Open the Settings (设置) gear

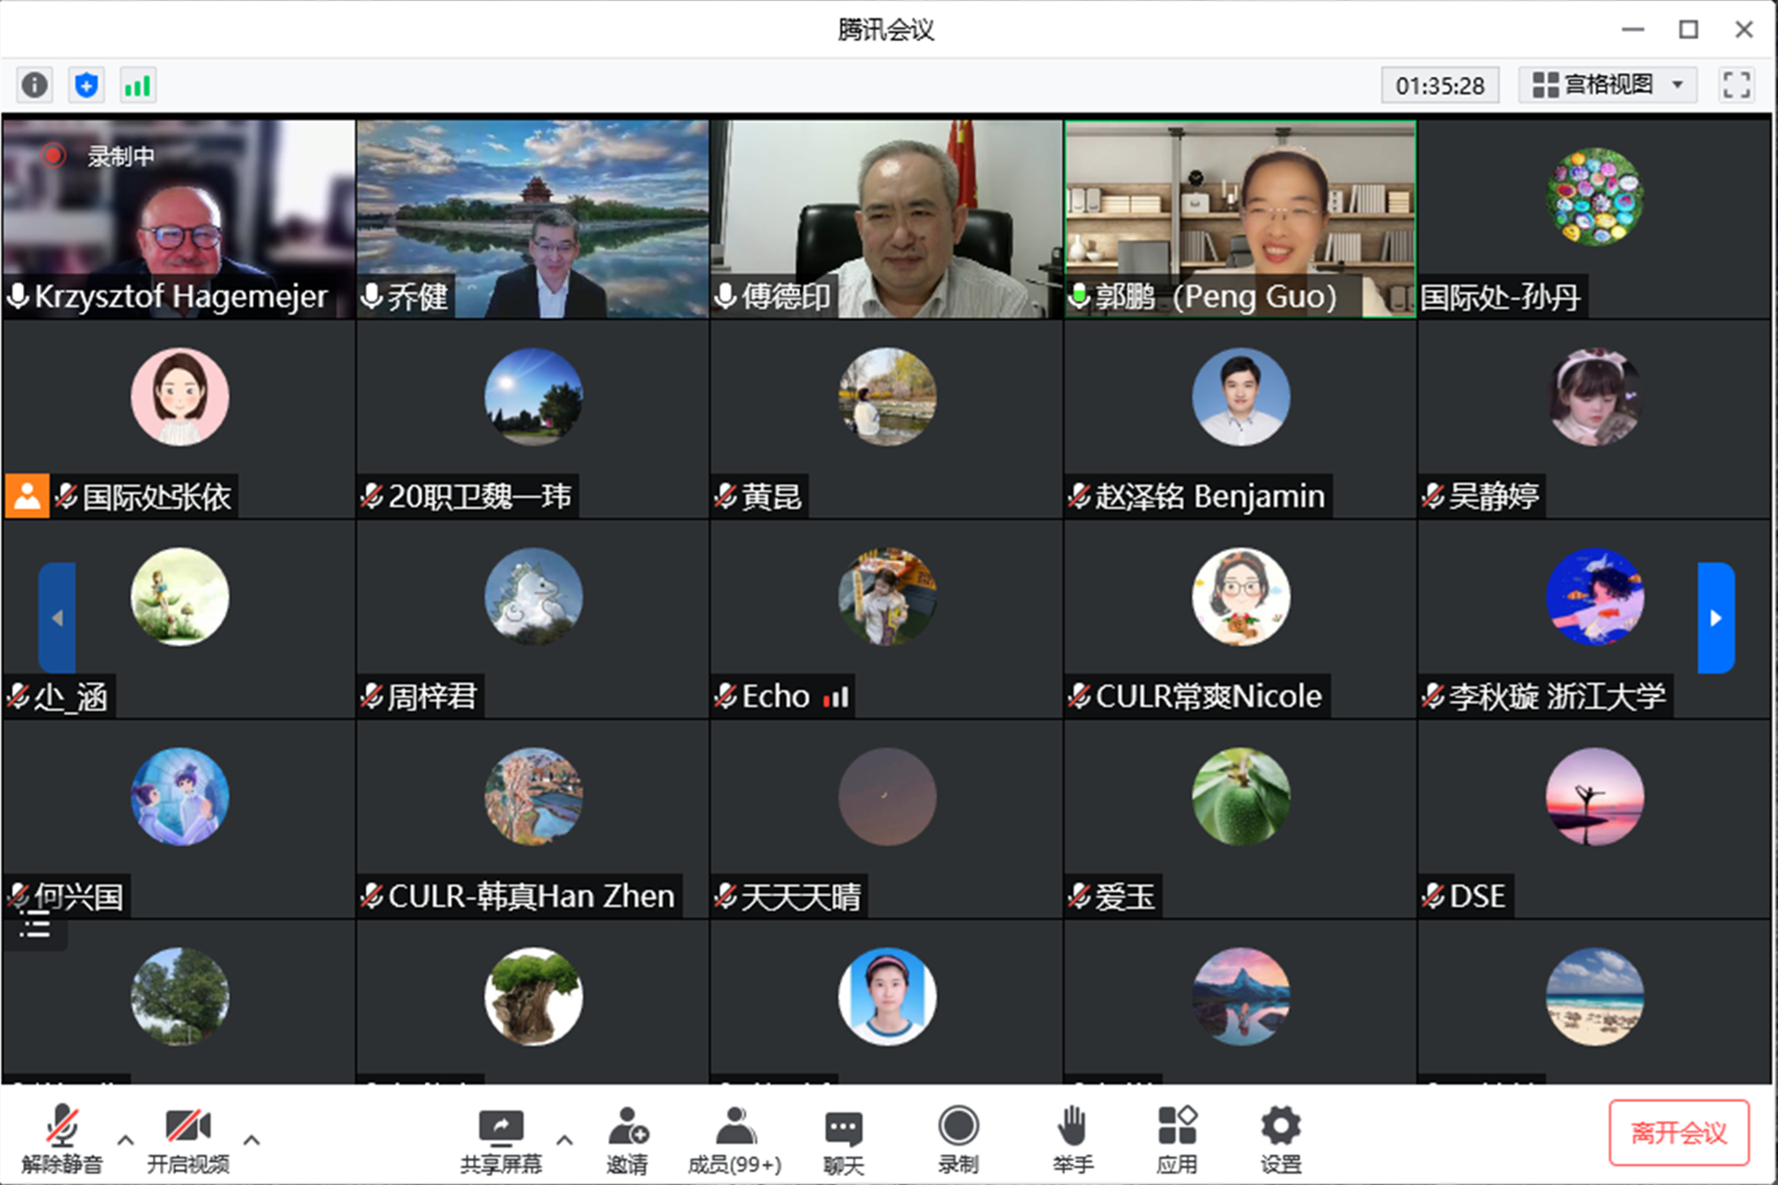click(x=1280, y=1140)
